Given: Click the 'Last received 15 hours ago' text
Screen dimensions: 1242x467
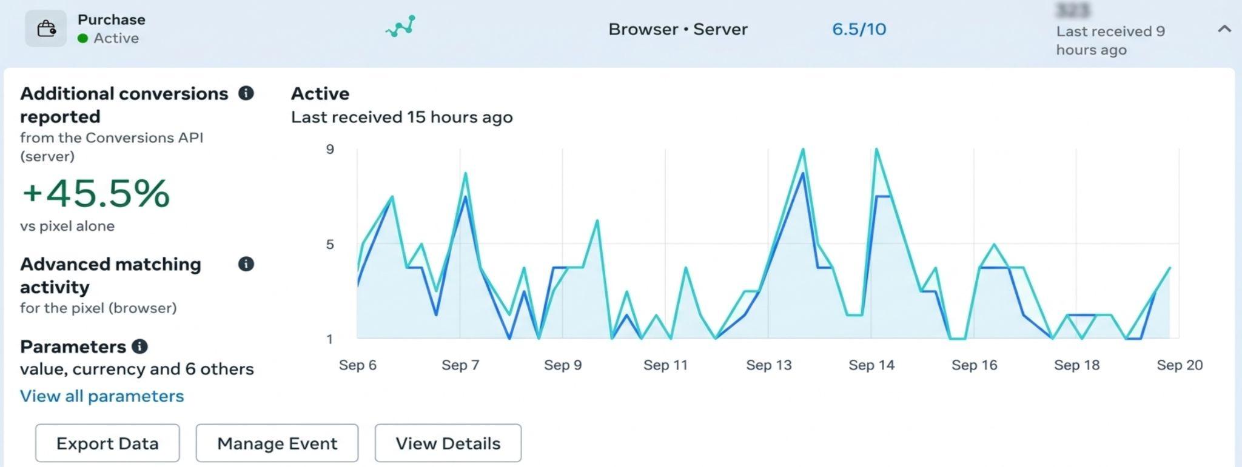Looking at the screenshot, I should [402, 117].
